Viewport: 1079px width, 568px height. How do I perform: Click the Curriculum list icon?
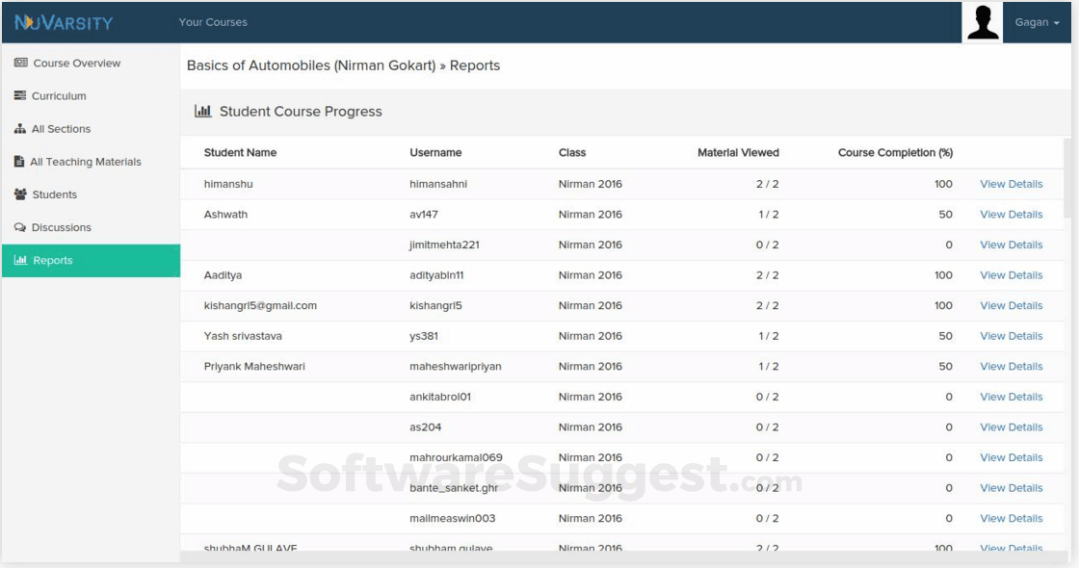pyautogui.click(x=20, y=96)
